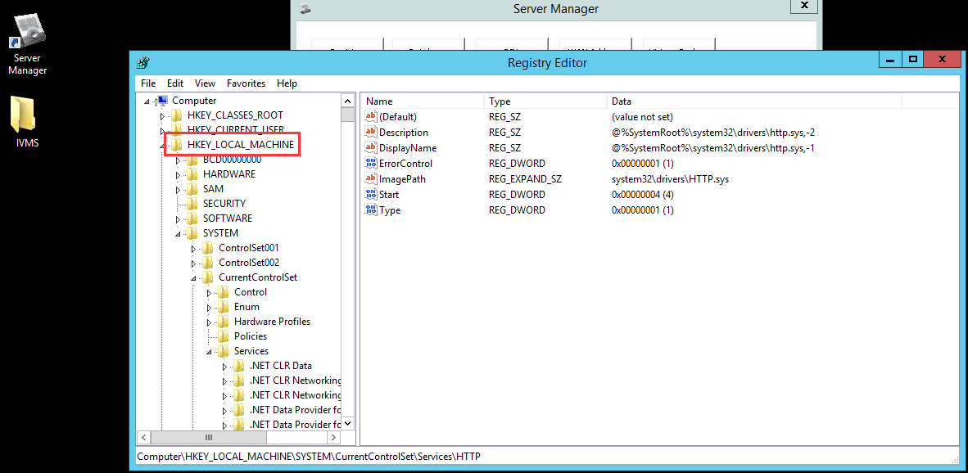Screen dimensions: 968x473
Task: Click the ControlSet001 folder icon
Action: (x=208, y=248)
